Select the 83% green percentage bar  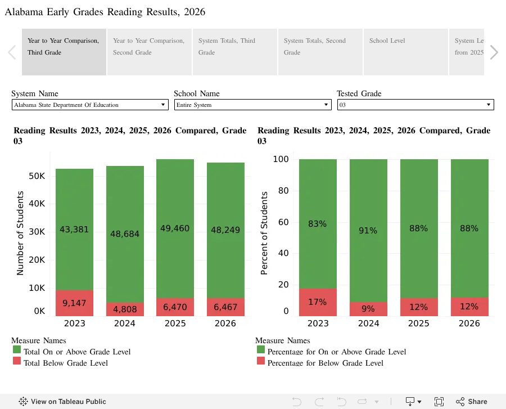tap(318, 224)
